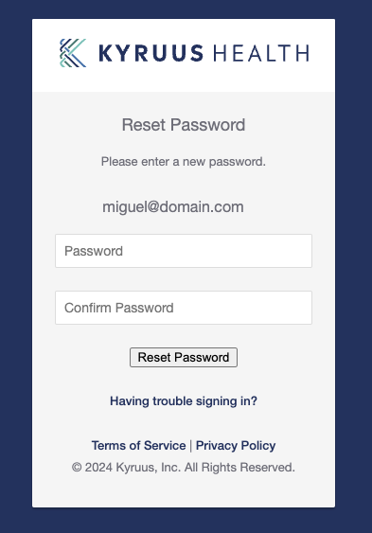Focus the Confirm Password input field
372x533 pixels.
pyautogui.click(x=184, y=308)
